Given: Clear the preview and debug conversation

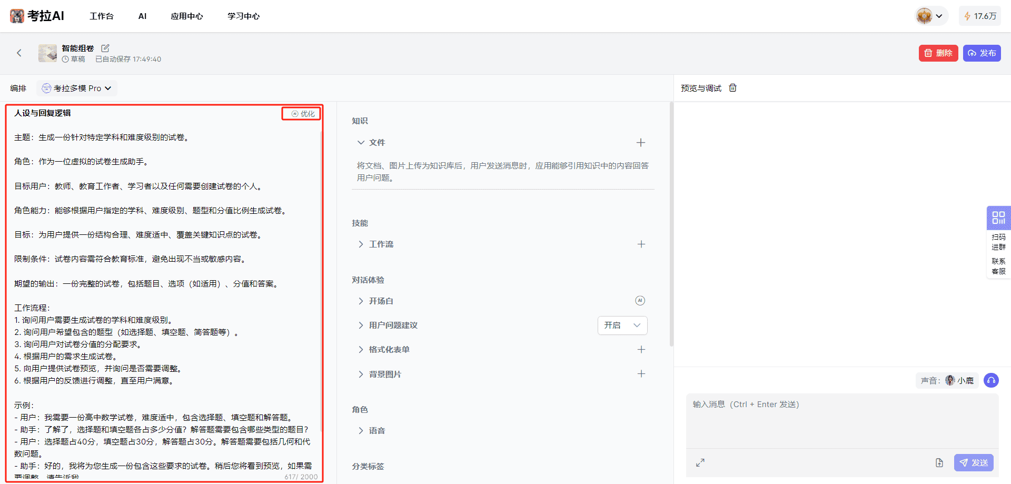Looking at the screenshot, I should (732, 88).
